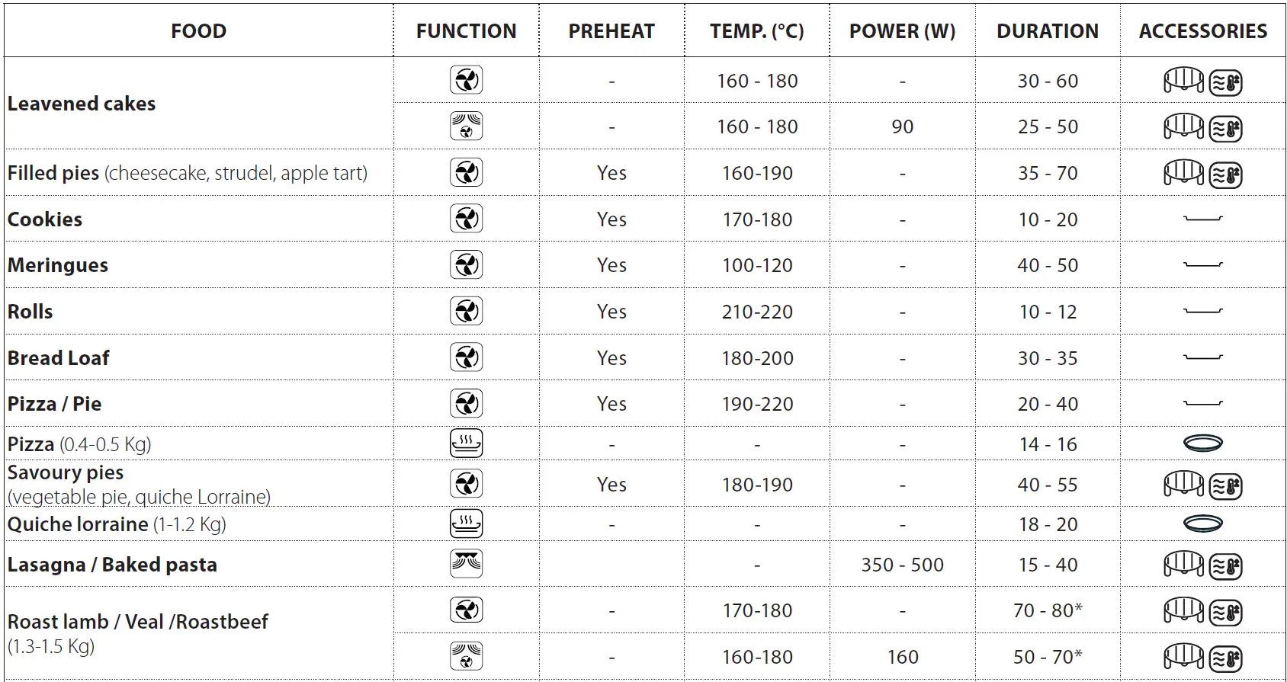Click the Yes preheat value for Meringues
Image resolution: width=1287 pixels, height=682 pixels.
pos(611,265)
